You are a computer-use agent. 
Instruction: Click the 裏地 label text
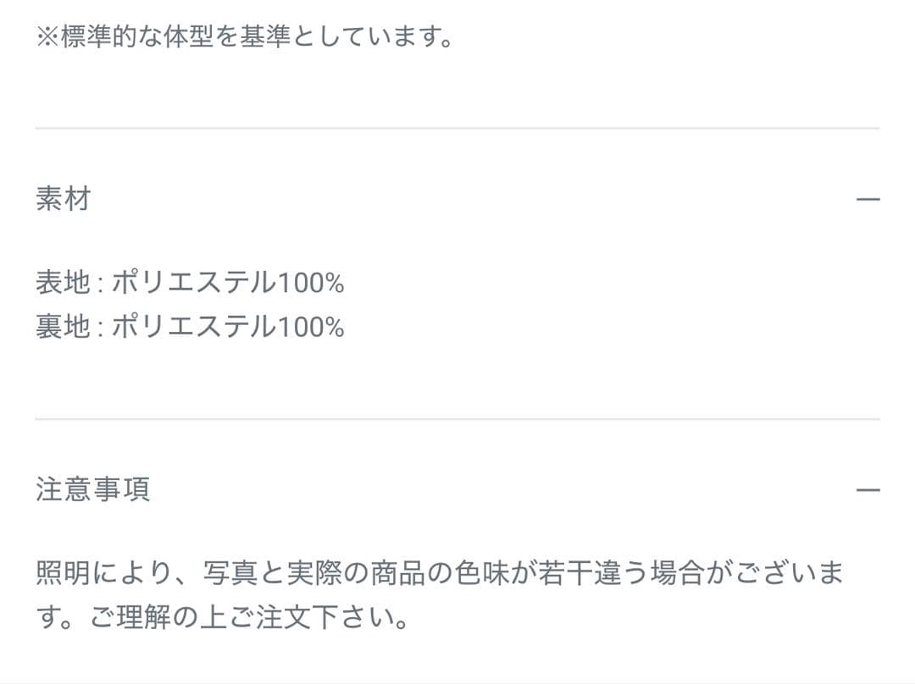pos(63,327)
